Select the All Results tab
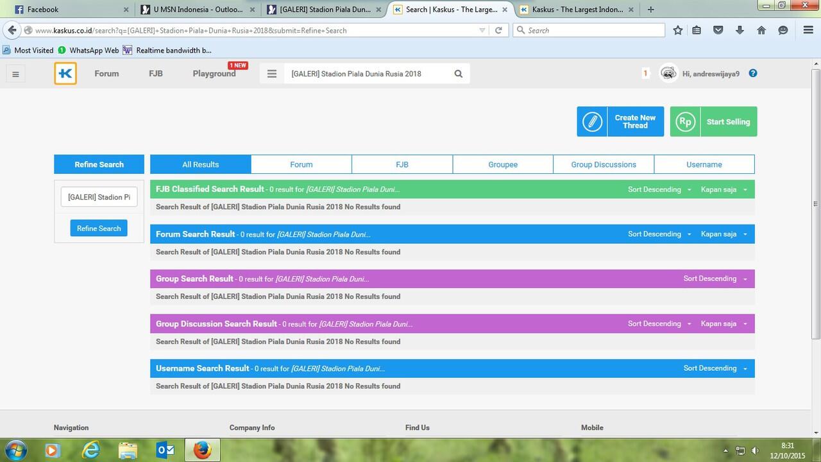821x462 pixels. (201, 164)
